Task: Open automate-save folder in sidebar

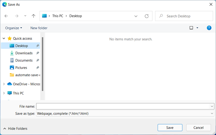Action: 28,75
